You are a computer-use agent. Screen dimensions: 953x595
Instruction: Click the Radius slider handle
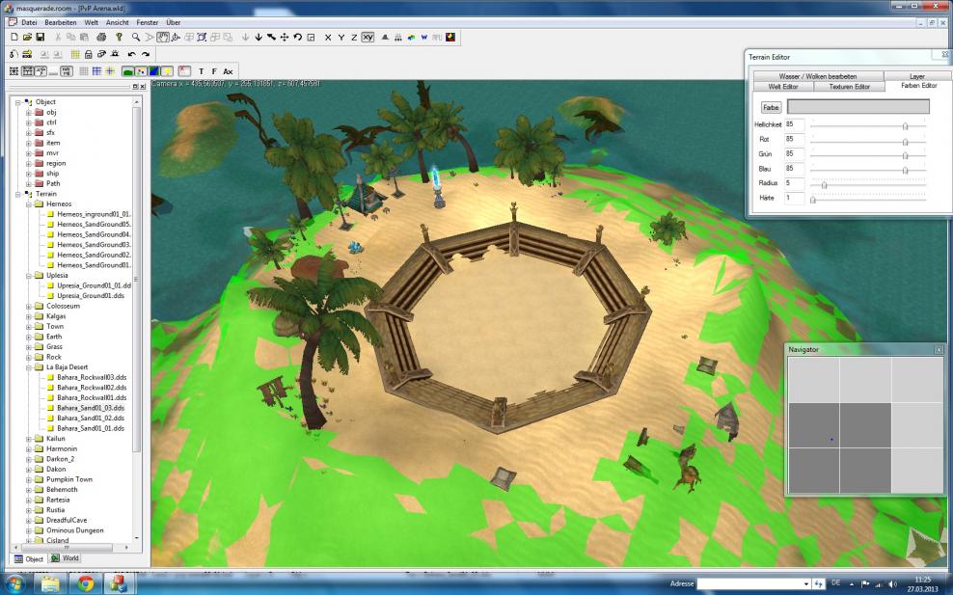pos(824,184)
